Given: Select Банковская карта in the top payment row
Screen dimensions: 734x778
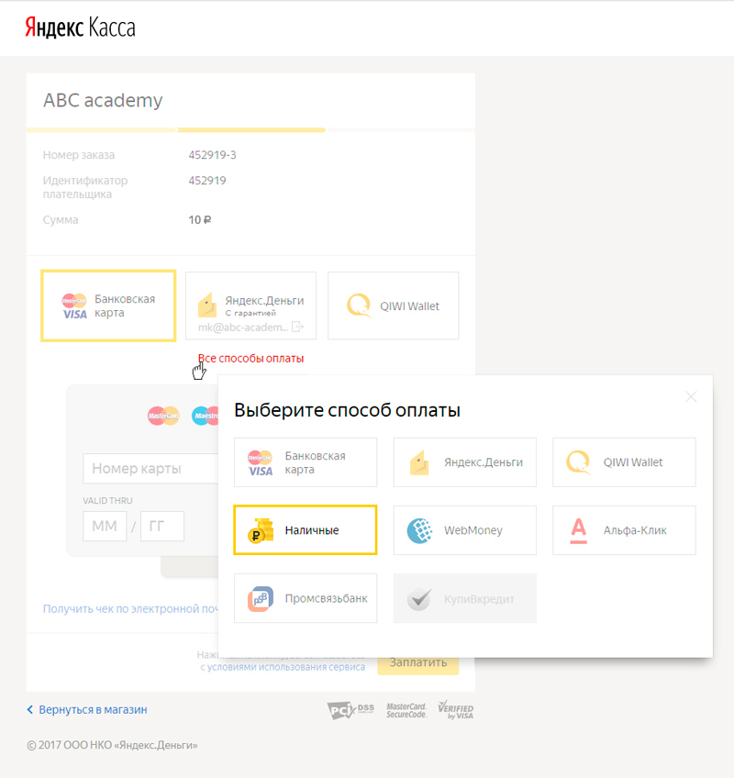Looking at the screenshot, I should 108,306.
